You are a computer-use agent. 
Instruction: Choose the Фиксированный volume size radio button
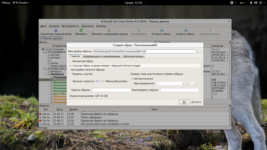point(132,84)
